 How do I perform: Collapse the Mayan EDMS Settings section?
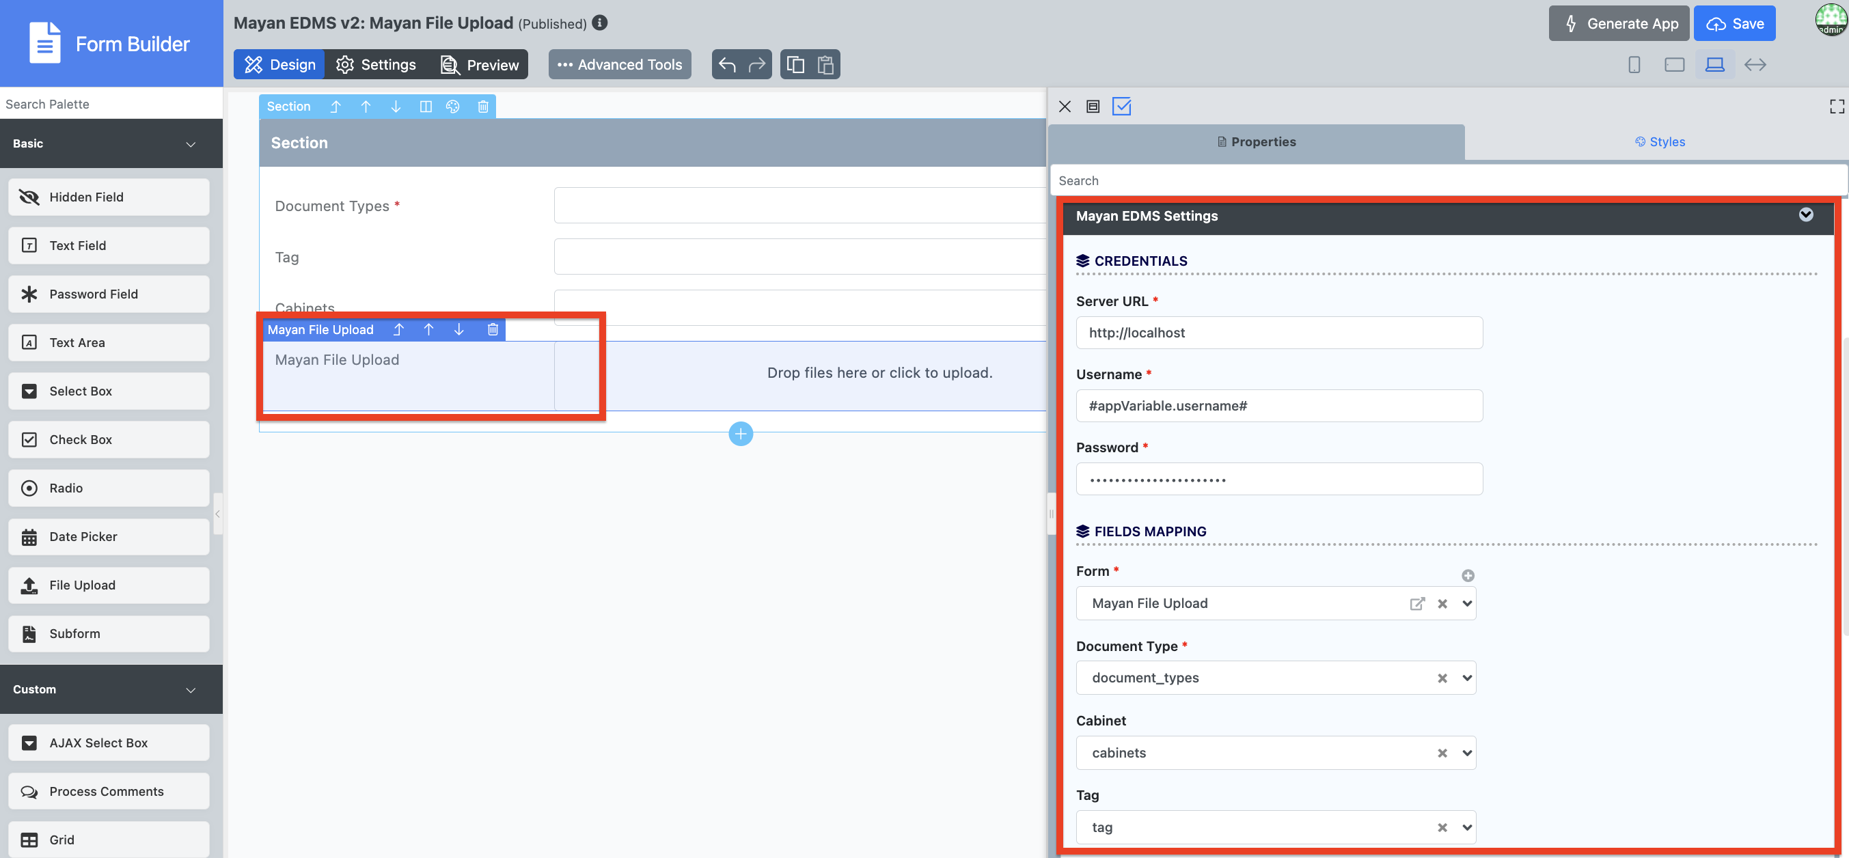(x=1806, y=215)
